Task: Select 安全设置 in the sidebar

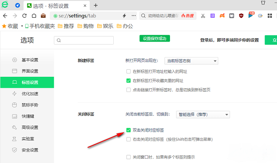Action: 27,150
